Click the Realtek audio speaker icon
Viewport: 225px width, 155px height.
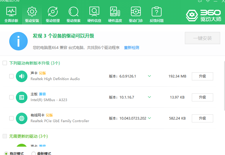[22, 76]
